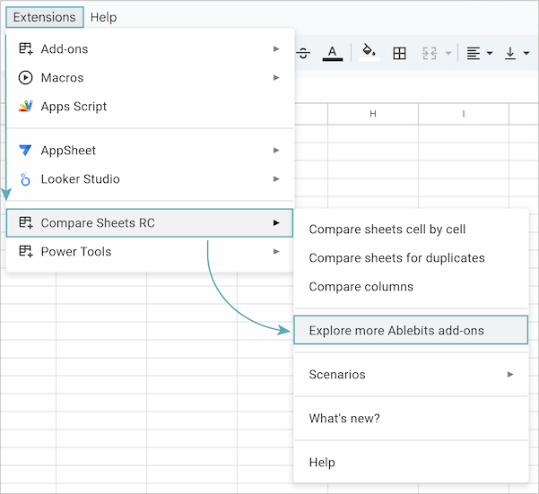
Task: Select Add-ons menu entry
Action: (x=150, y=49)
